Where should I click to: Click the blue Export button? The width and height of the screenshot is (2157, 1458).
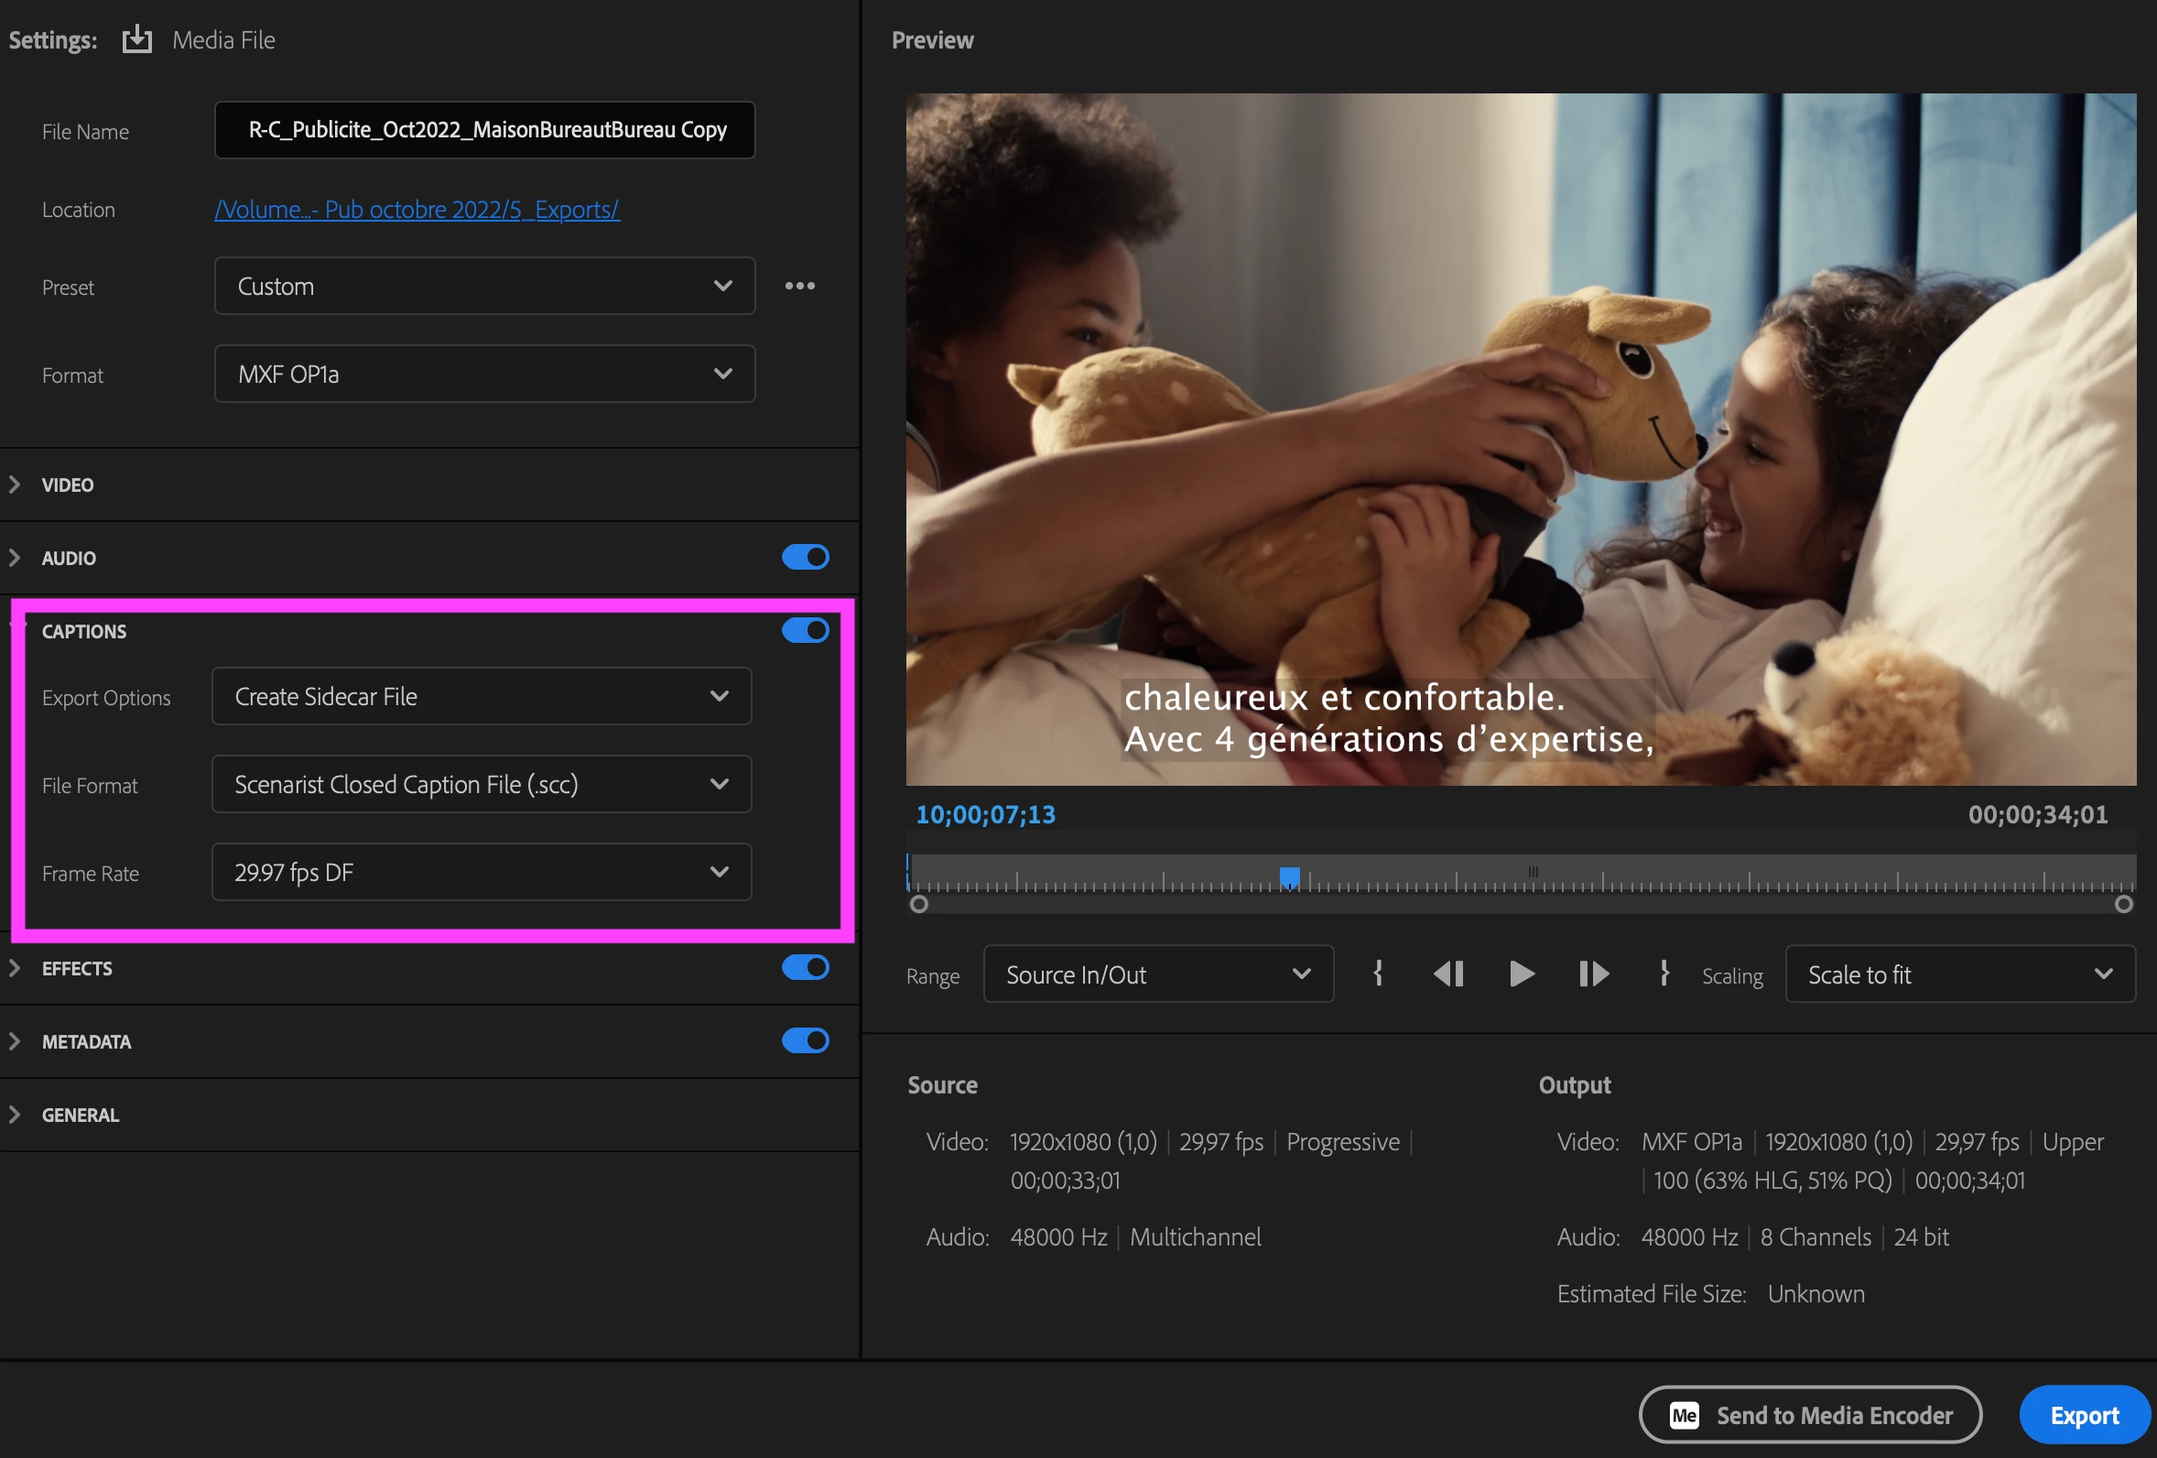click(x=2084, y=1415)
